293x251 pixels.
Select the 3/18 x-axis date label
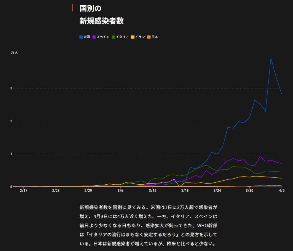click(x=185, y=191)
